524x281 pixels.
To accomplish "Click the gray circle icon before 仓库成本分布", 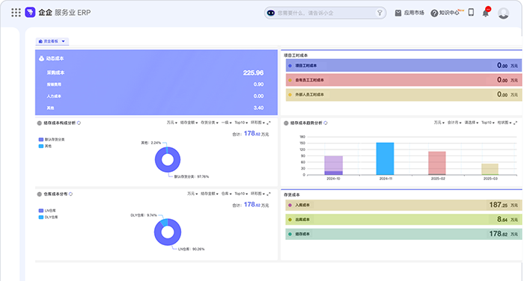I will [40, 194].
